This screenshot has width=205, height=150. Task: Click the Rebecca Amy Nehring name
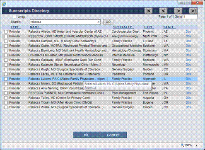(56, 88)
